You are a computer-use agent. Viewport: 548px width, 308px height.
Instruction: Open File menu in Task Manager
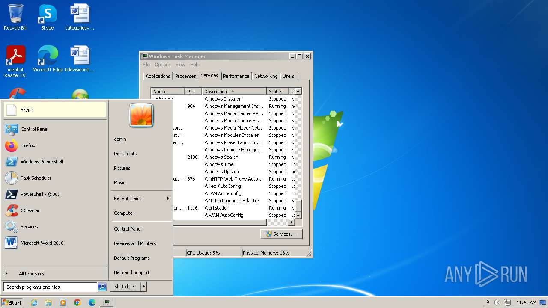click(x=146, y=65)
